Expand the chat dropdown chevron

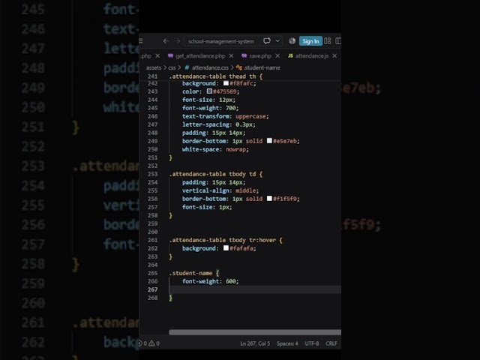[277, 41]
